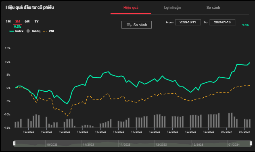The image size is (255, 152).
Task: Toggle the Index legend series
Action: coord(17,31)
